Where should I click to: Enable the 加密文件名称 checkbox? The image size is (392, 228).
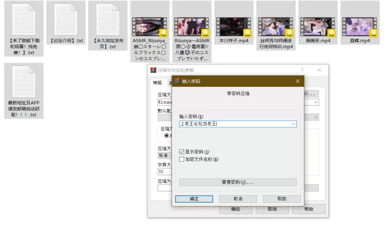(x=182, y=159)
